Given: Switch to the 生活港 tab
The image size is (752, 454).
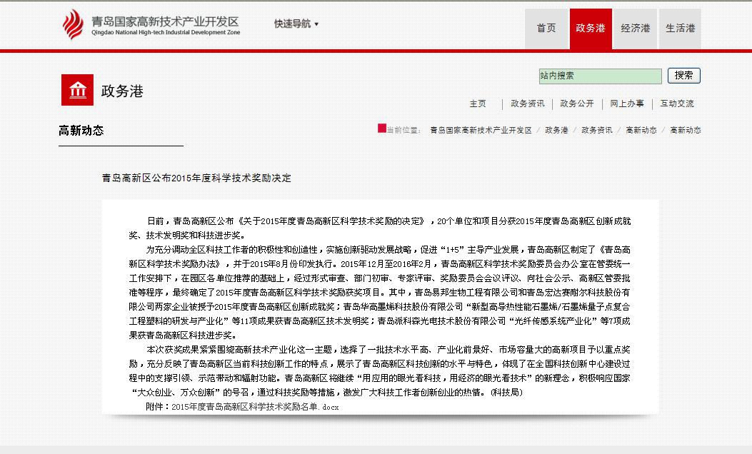Looking at the screenshot, I should pos(680,29).
